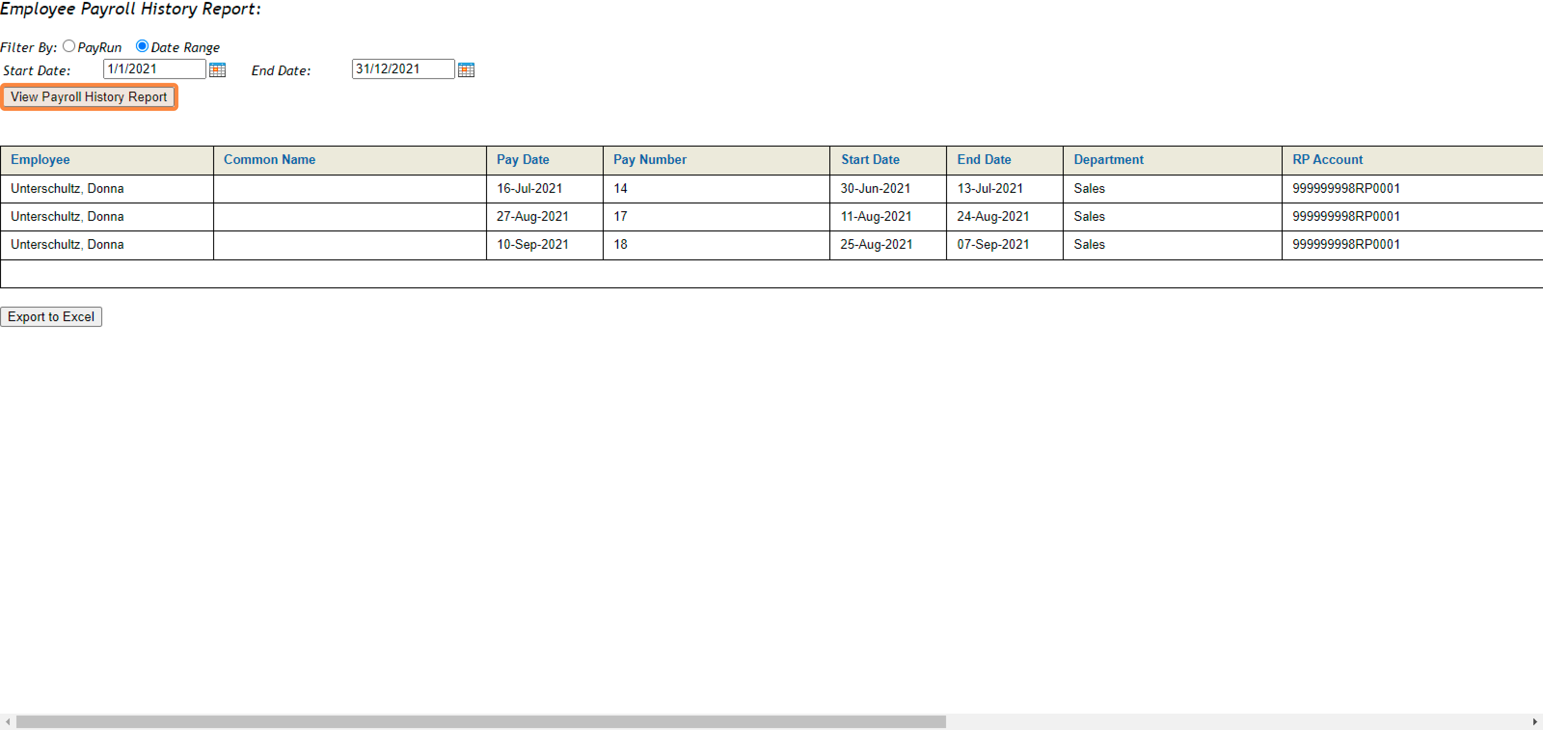Click the end date 24-Aug-2021
Image resolution: width=1543 pixels, height=730 pixels.
pos(993,217)
